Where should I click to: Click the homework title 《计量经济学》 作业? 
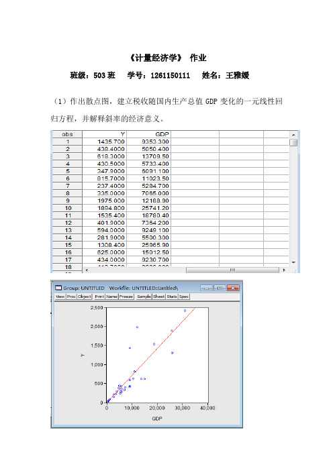coord(167,58)
